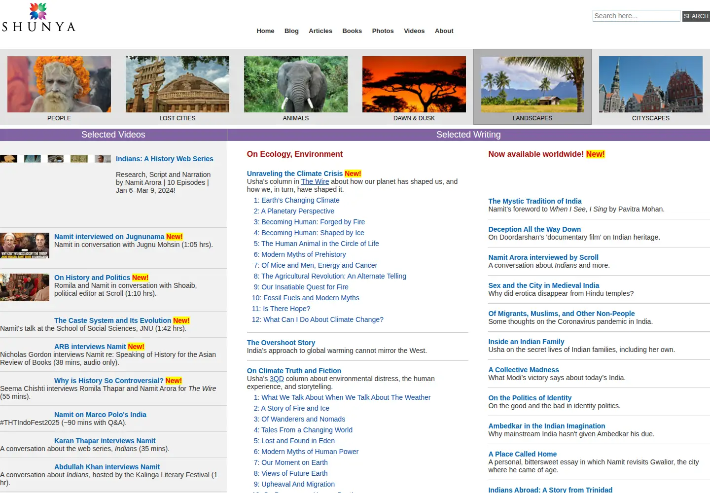Screen dimensions: 710x493
Task: Open Sex and the City in Medieval India
Action: coord(544,285)
